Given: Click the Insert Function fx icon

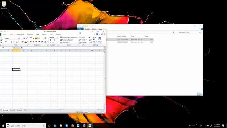Looking at the screenshot, I should 22,48.
